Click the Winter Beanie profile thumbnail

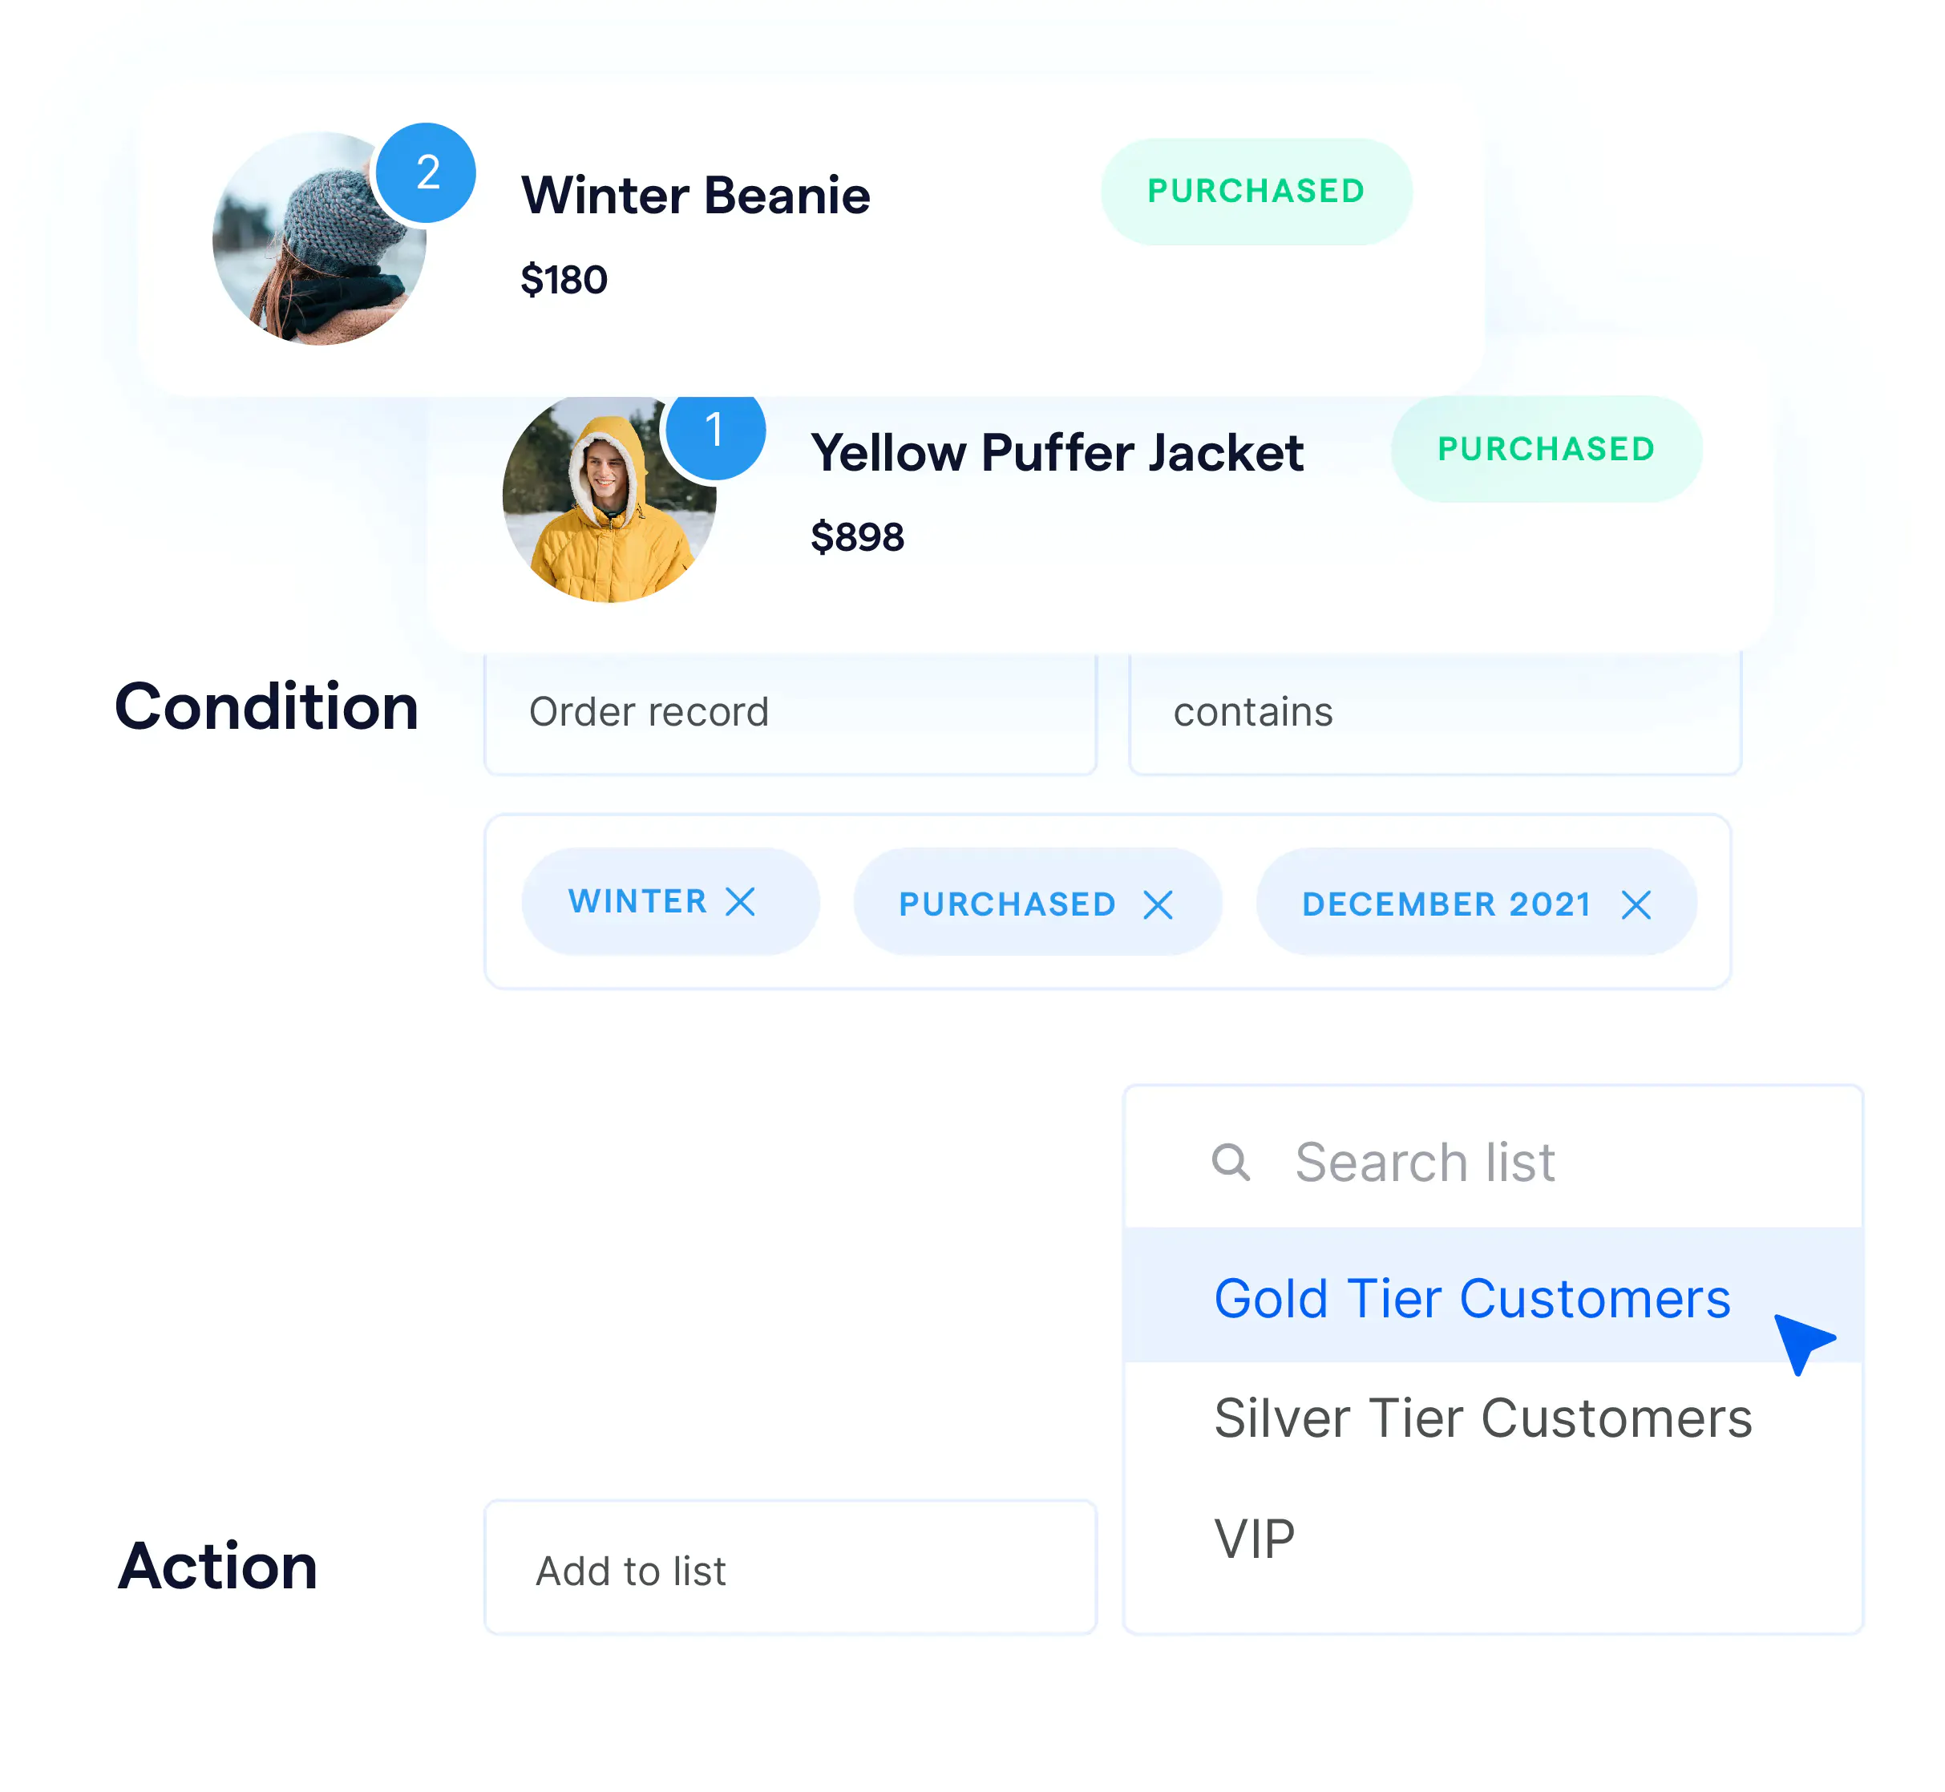tap(322, 237)
